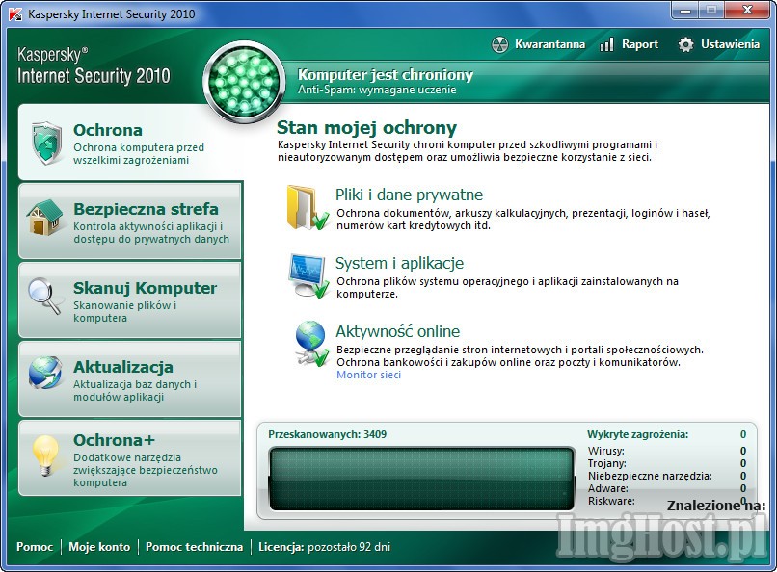The width and height of the screenshot is (777, 572).
Task: Open the Aktualizacja tab
Action: pos(130,379)
